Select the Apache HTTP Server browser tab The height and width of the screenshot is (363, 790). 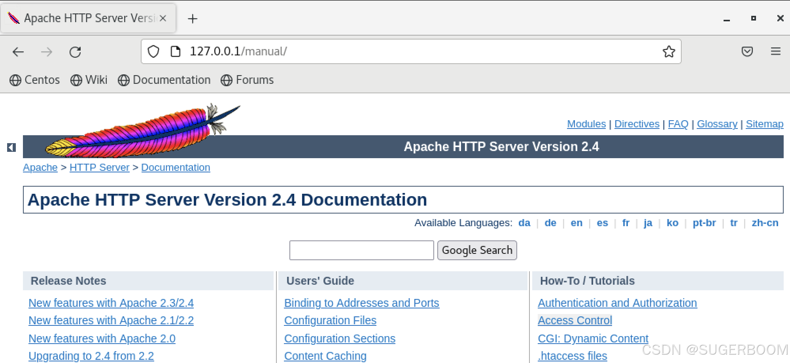[x=88, y=18]
